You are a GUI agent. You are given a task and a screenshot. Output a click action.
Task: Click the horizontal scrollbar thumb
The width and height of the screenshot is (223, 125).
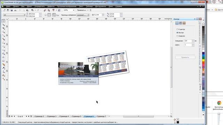[x=138, y=116]
